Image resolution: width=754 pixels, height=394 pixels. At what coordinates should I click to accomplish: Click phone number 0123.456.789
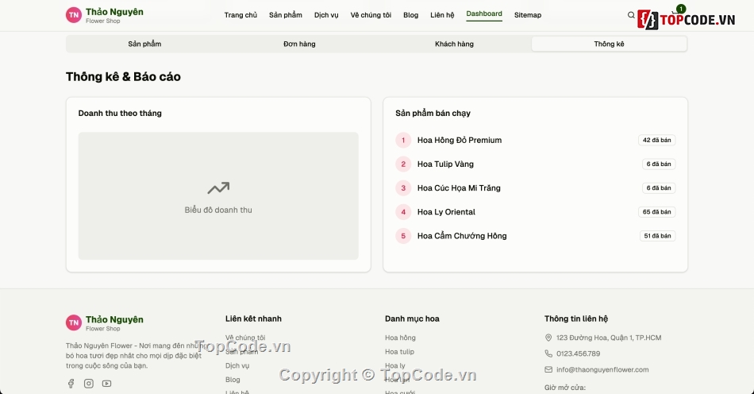click(x=578, y=353)
